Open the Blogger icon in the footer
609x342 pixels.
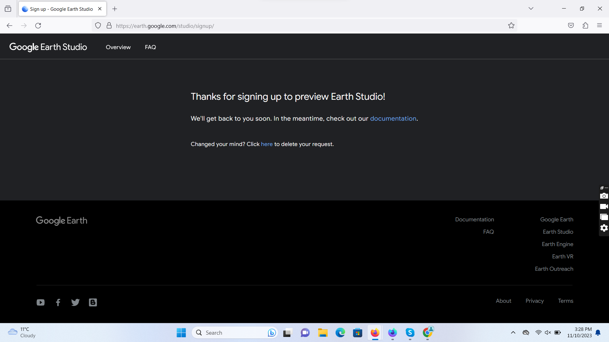93,302
